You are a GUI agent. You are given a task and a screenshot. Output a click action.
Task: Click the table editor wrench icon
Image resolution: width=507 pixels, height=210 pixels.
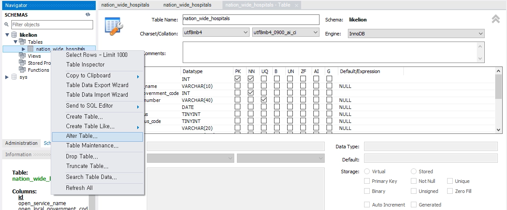coord(113,26)
